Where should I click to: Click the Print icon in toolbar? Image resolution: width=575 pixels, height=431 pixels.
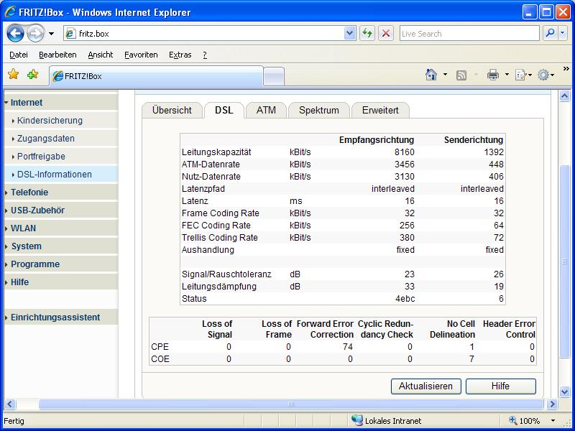(x=492, y=75)
